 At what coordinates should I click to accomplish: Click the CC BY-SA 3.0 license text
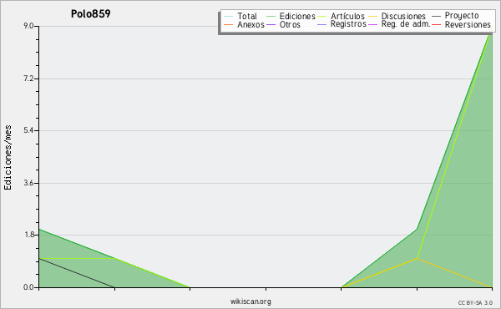[x=475, y=303]
